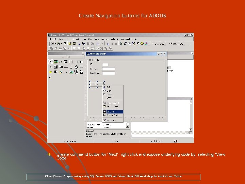The image size is (245, 184).
Task: Click the Find binoculars toolbar icon
Action: [x=92, y=44]
